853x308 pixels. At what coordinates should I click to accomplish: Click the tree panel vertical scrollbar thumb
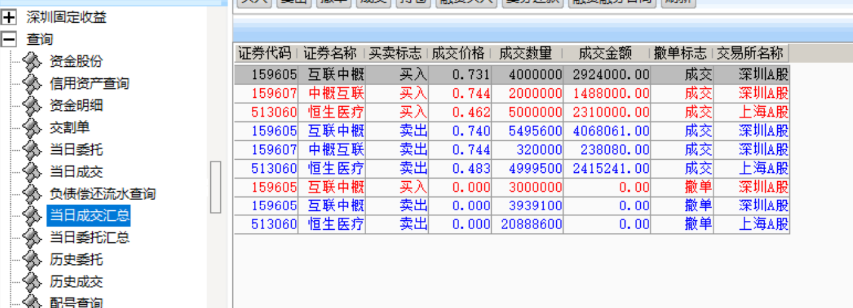tap(215, 187)
